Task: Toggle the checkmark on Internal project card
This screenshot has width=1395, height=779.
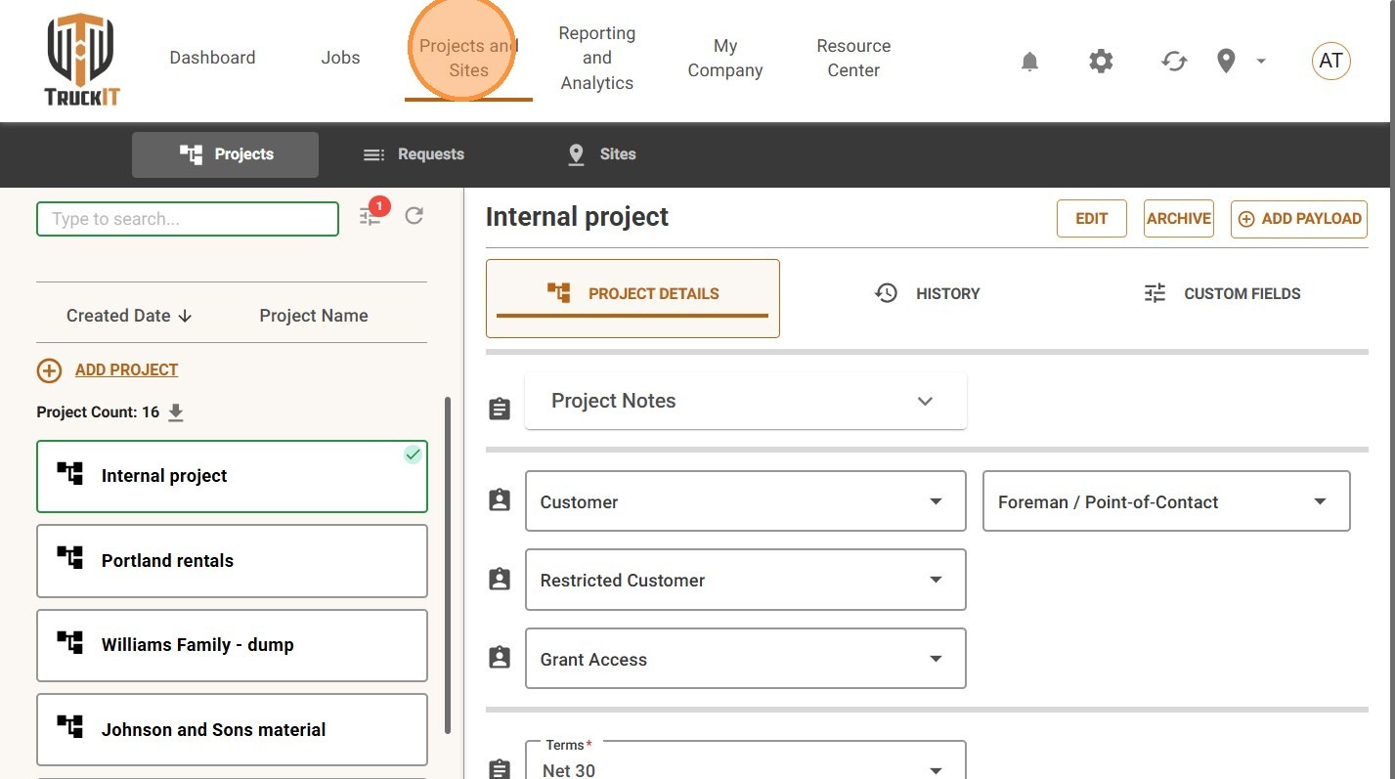Action: (x=414, y=454)
